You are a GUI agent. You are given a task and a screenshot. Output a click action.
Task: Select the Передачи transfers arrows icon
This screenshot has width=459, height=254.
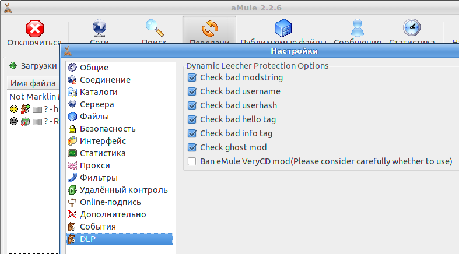pos(209,29)
